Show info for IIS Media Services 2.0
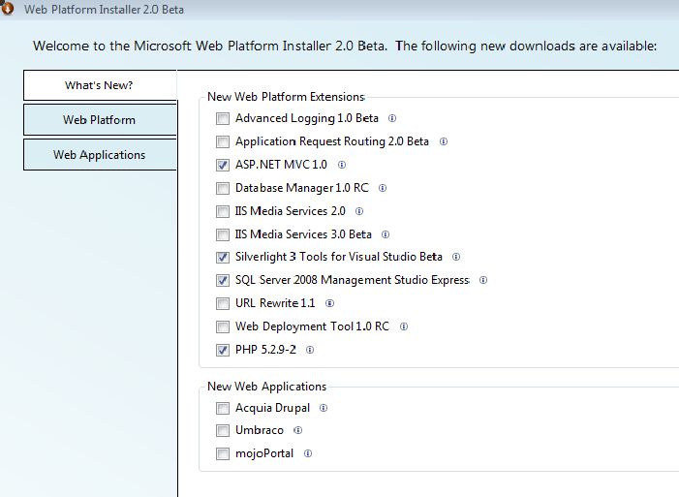The width and height of the screenshot is (679, 497). click(359, 211)
